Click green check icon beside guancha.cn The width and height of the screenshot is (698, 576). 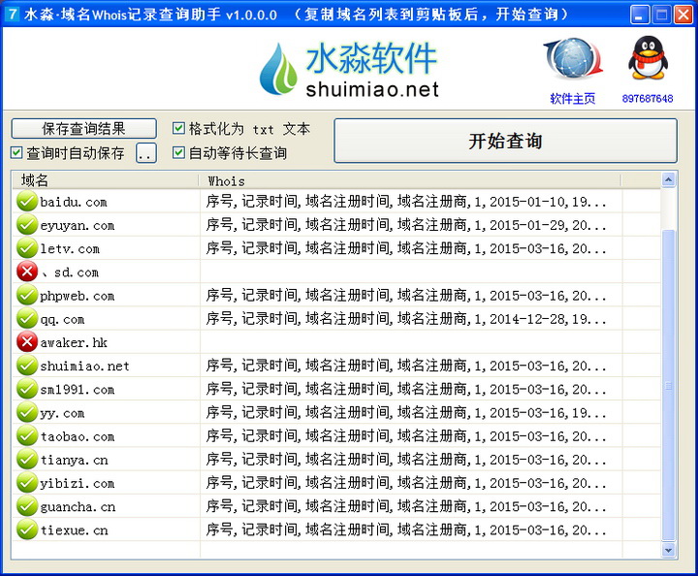(x=27, y=506)
